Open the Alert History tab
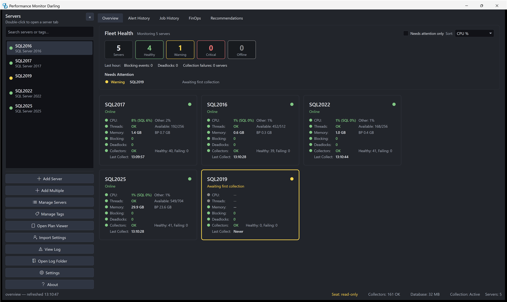The image size is (507, 302). tap(139, 18)
